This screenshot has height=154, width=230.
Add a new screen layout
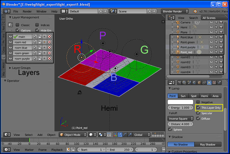(x=101, y=11)
